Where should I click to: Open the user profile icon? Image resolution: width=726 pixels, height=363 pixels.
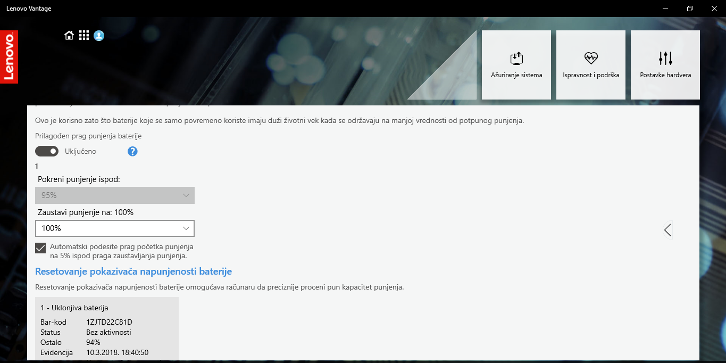(x=99, y=36)
